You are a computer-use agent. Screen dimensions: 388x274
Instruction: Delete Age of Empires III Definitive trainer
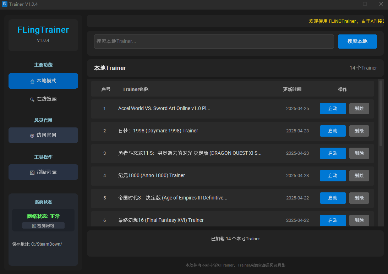359,198
